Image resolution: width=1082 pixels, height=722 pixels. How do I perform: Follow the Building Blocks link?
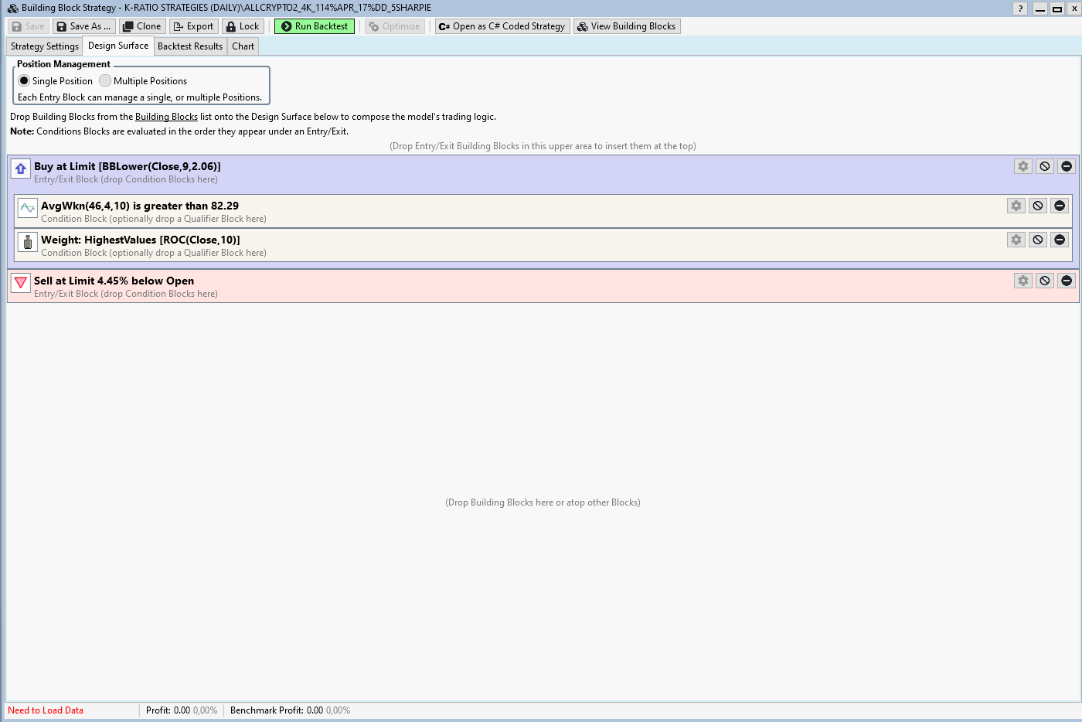click(166, 117)
